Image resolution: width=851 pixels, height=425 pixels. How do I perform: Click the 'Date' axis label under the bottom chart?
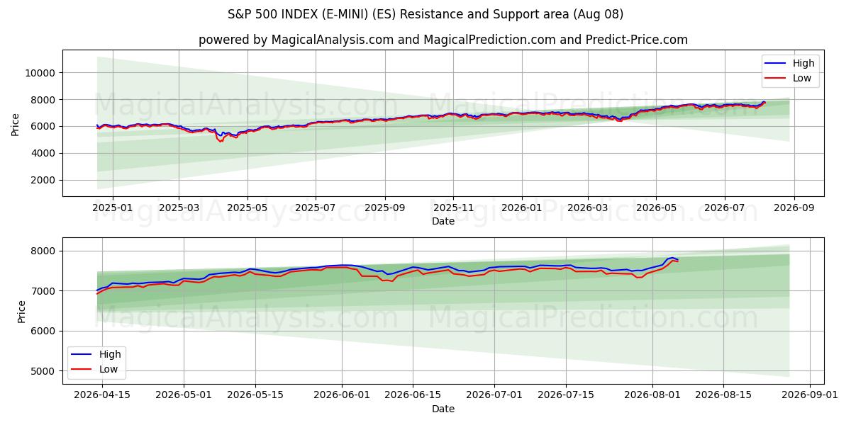point(443,409)
